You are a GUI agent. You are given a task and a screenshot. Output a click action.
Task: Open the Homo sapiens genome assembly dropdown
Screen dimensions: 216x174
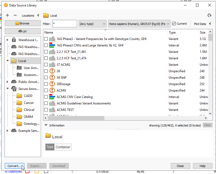pyautogui.click(x=139, y=23)
